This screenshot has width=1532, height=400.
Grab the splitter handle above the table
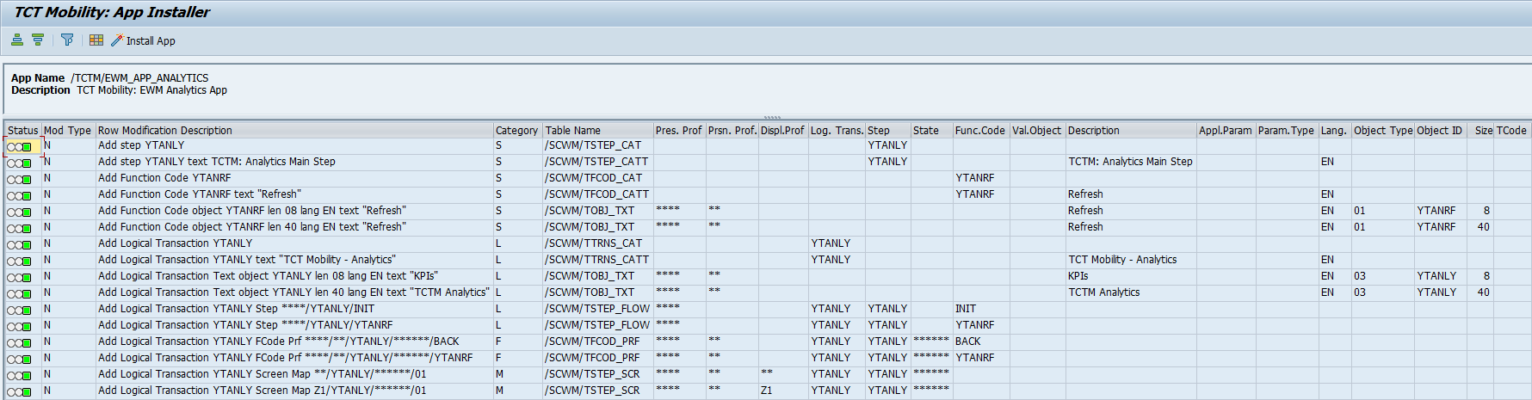tap(772, 117)
